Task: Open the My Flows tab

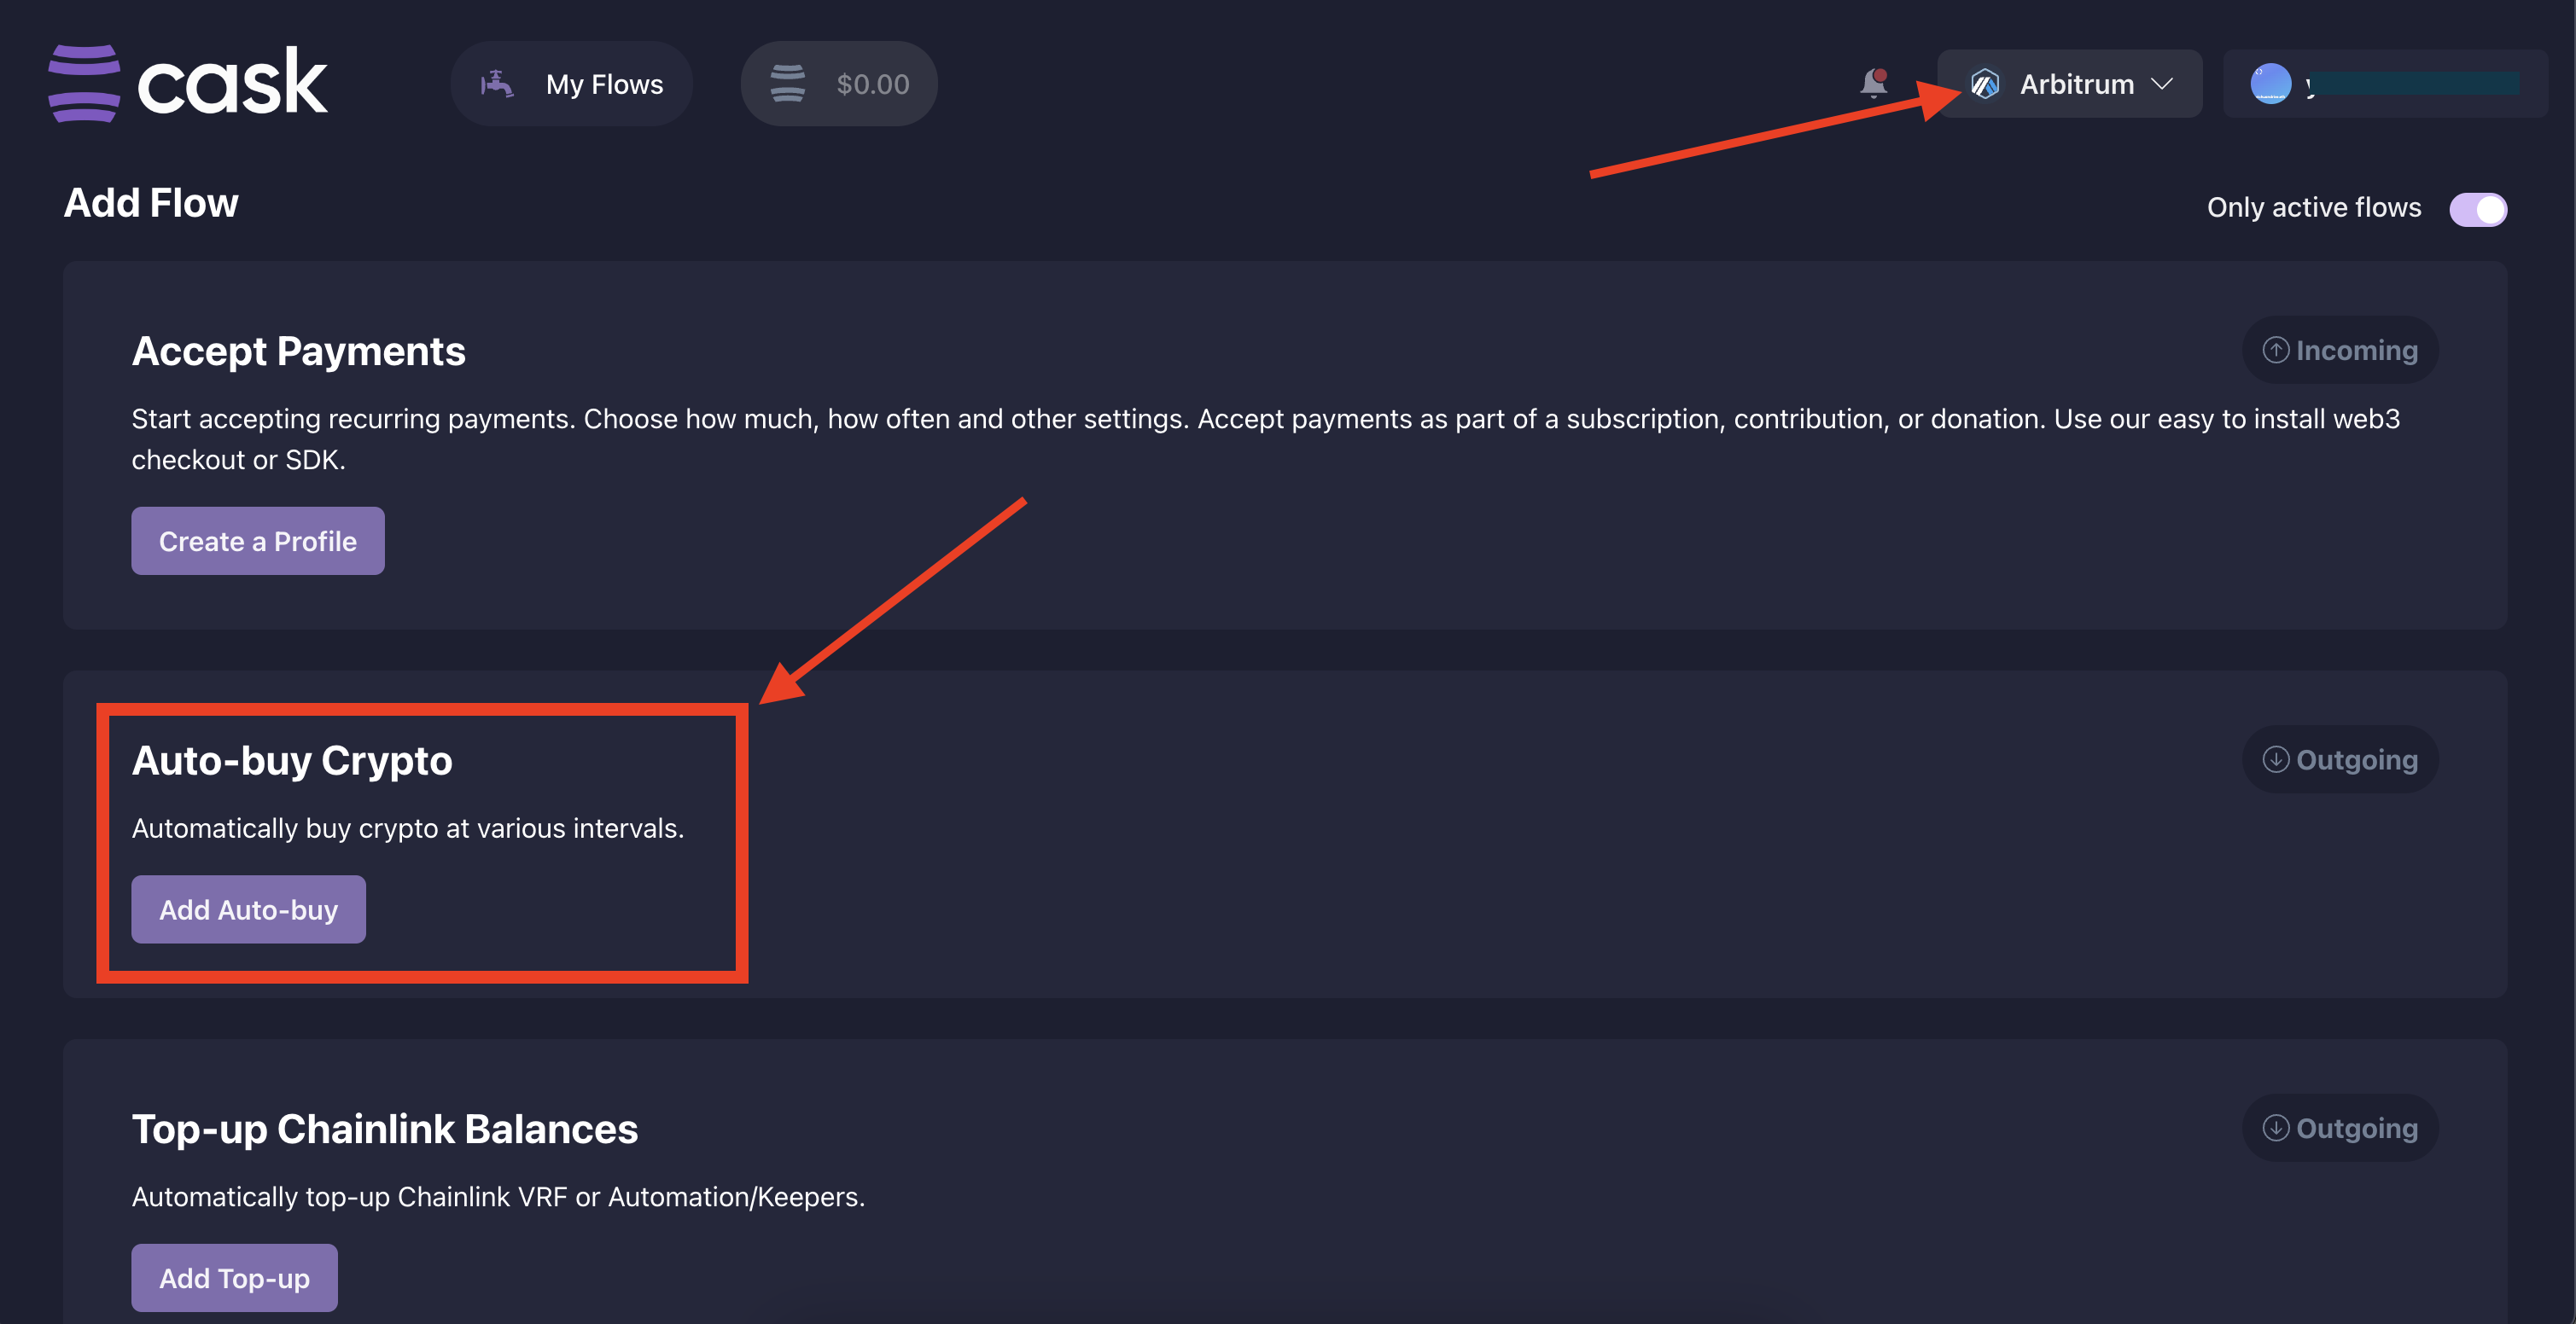Action: pyautogui.click(x=571, y=84)
